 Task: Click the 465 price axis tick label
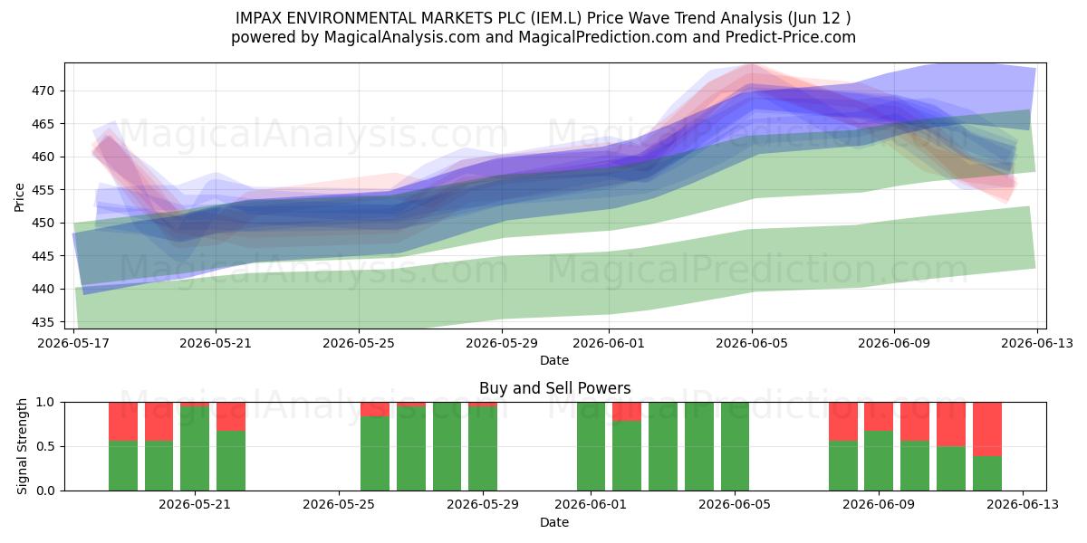pyautogui.click(x=43, y=124)
